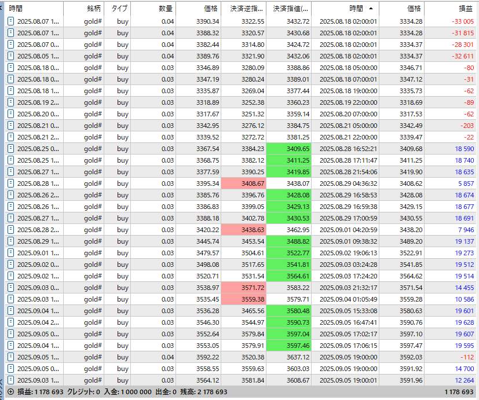
Task: Click the profit value 19 514
Action: point(465,276)
